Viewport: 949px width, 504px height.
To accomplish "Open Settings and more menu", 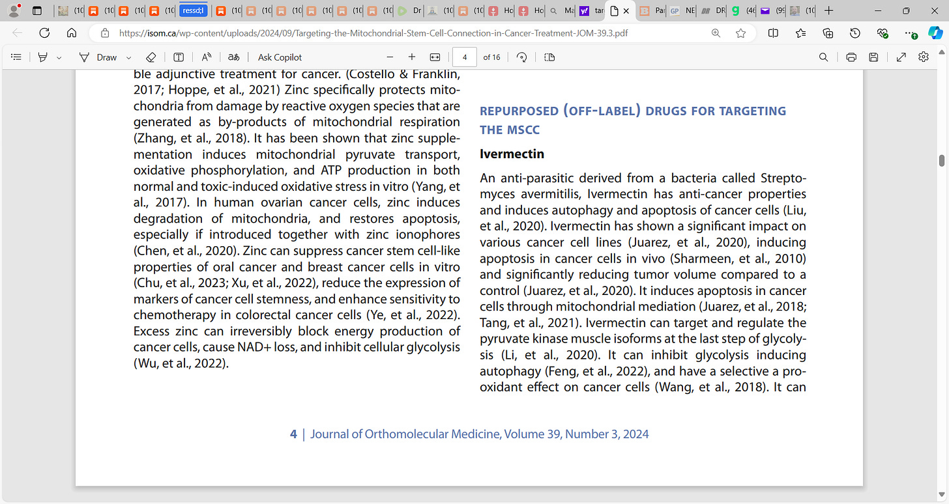I will pyautogui.click(x=911, y=33).
